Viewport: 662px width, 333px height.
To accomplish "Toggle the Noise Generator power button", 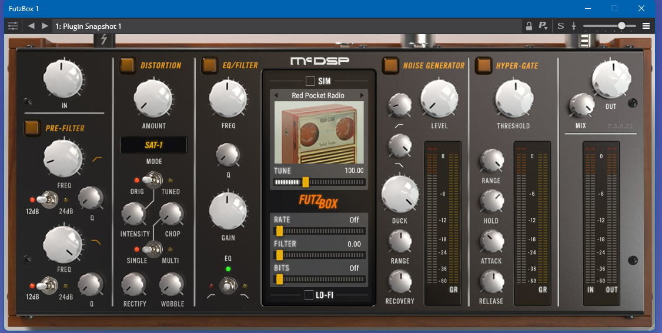I will [x=390, y=65].
